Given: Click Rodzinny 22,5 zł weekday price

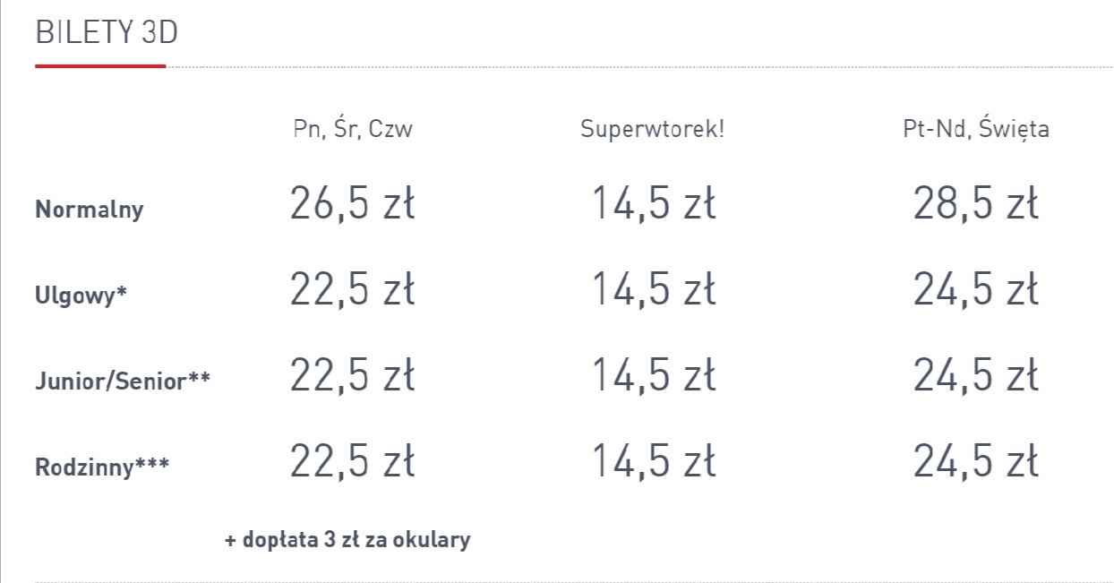Looking at the screenshot, I should click(x=353, y=461).
